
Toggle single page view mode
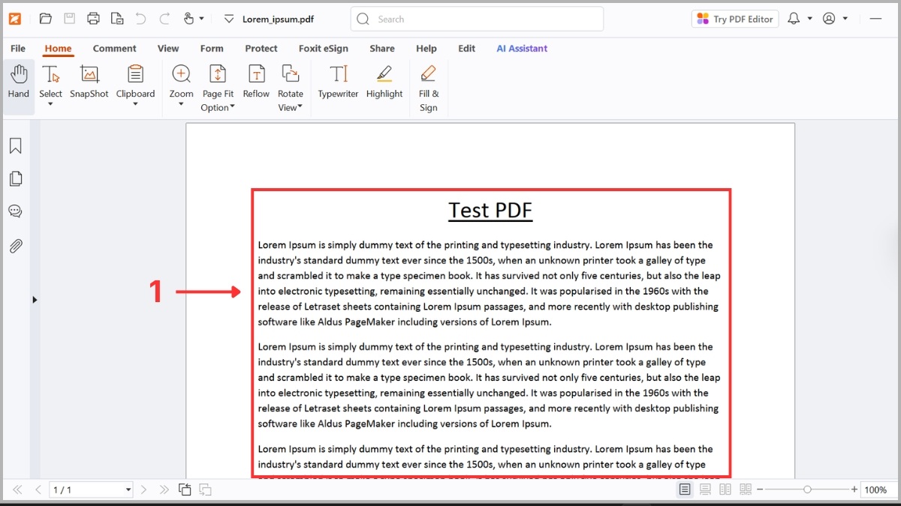(x=684, y=489)
